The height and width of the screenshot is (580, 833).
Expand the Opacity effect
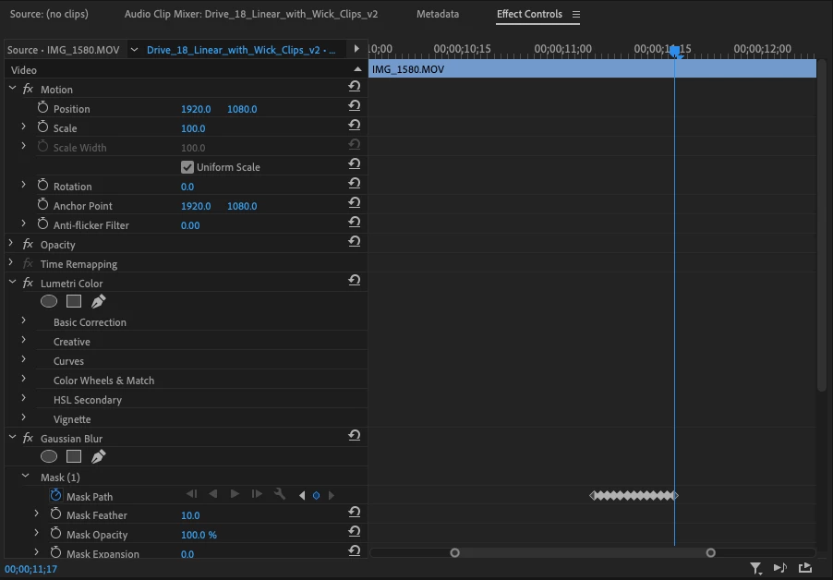[11, 243]
